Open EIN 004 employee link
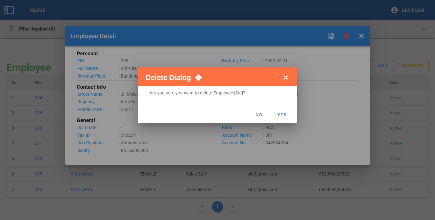435x220 pixels. point(39,98)
